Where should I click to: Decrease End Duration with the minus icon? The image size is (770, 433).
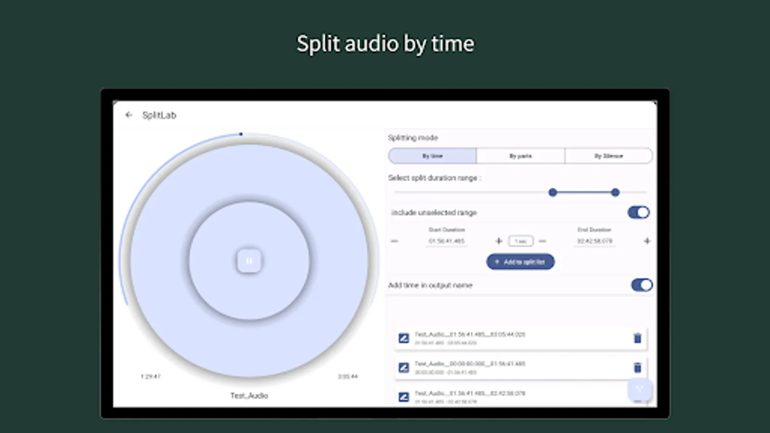[542, 241]
